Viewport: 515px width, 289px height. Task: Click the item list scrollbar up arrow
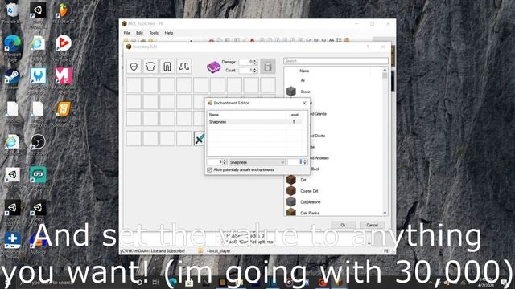click(385, 70)
